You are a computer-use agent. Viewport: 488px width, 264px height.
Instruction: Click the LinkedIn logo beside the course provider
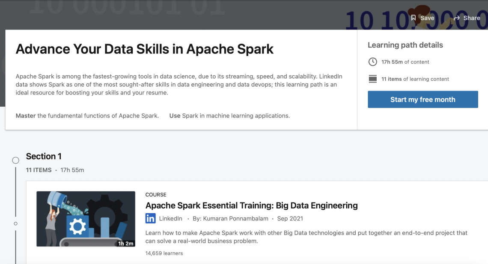coord(150,218)
